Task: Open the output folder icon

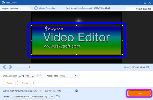Action: (x=58, y=97)
